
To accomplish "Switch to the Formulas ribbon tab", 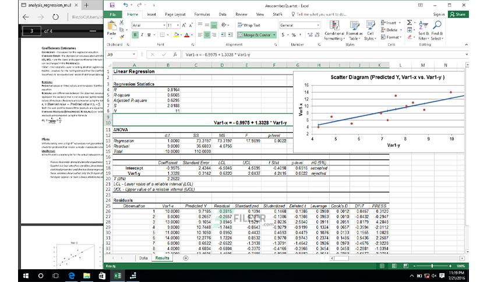I will 202,15.
